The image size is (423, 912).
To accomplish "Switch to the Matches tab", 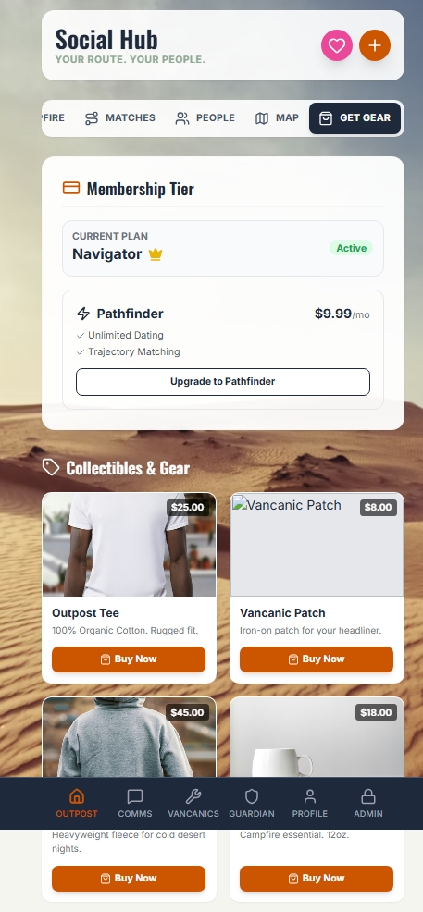I will pyautogui.click(x=119, y=118).
